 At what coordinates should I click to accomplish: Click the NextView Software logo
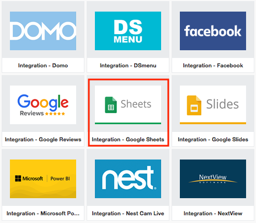point(213,179)
